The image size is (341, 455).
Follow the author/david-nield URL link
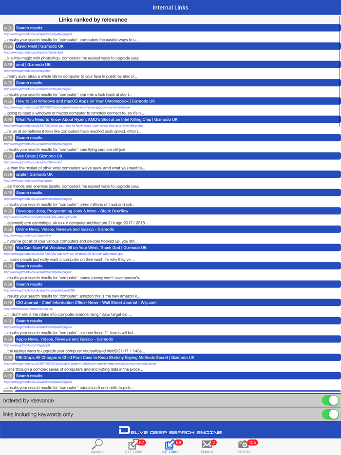[x=34, y=52]
